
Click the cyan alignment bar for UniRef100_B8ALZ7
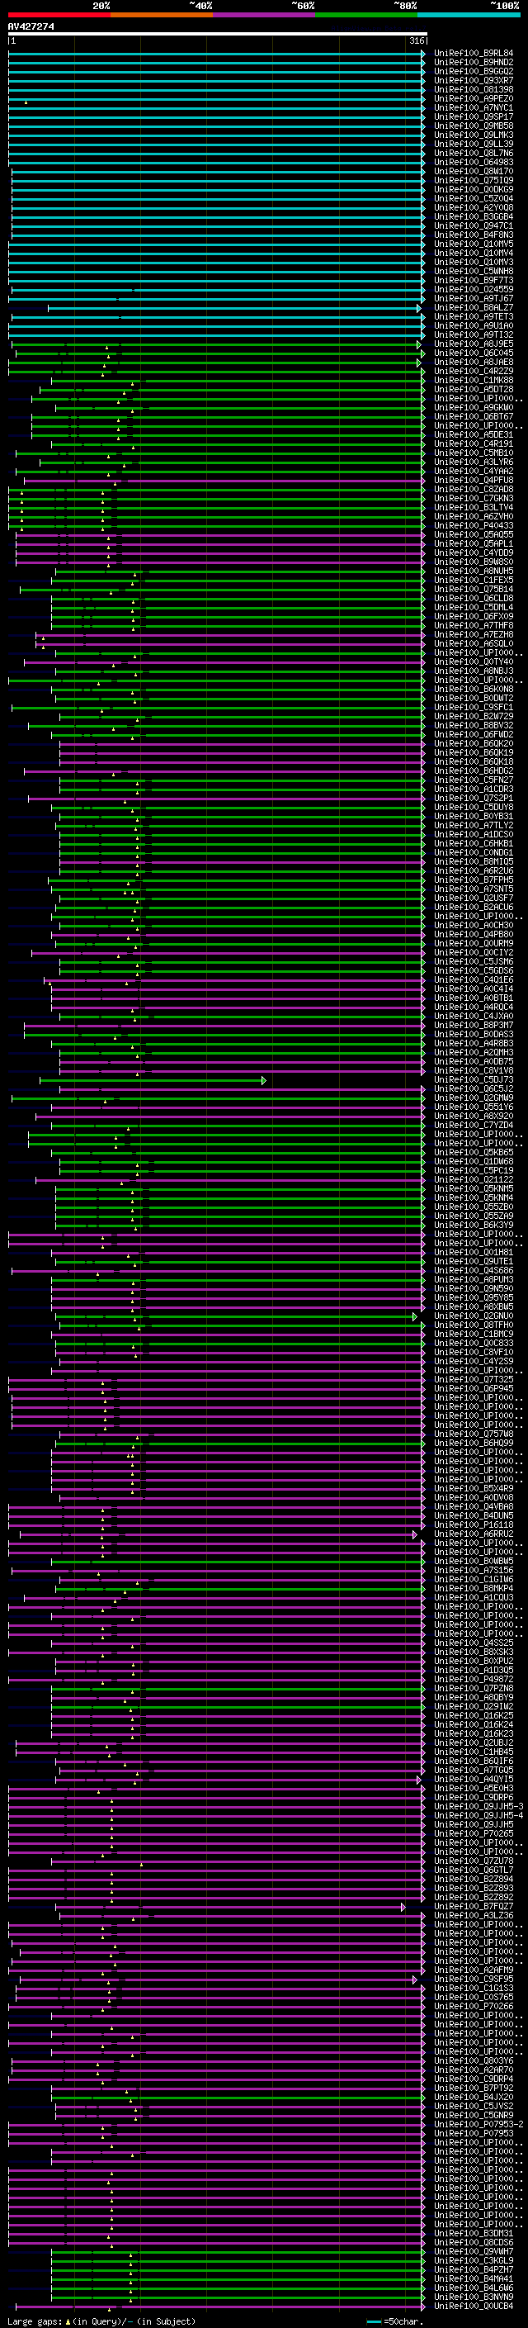pos(234,308)
